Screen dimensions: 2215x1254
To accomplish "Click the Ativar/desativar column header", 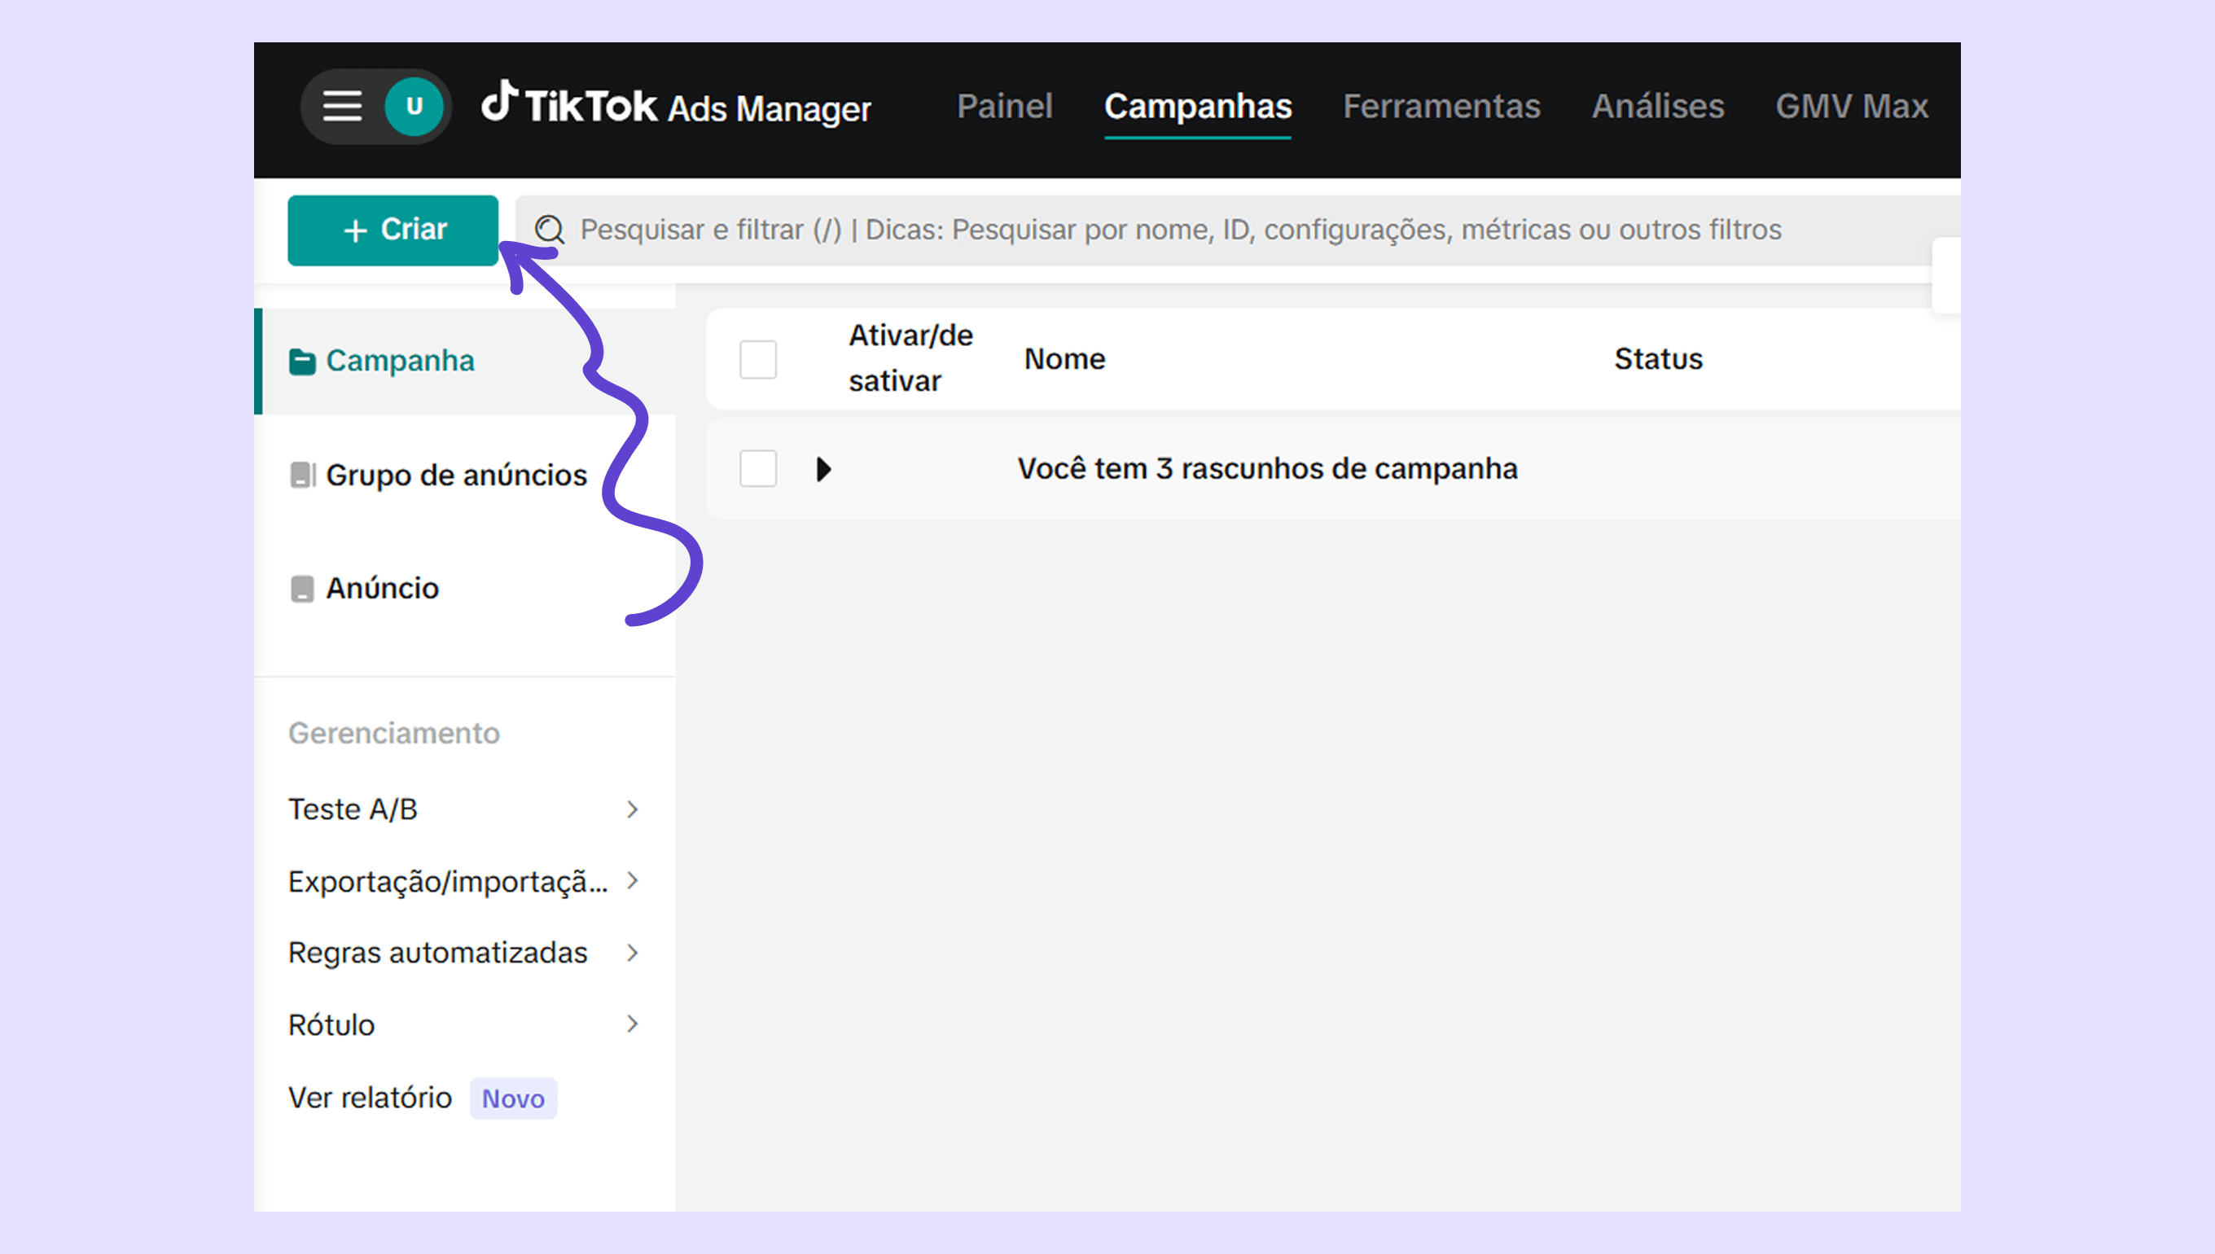I will pos(910,358).
